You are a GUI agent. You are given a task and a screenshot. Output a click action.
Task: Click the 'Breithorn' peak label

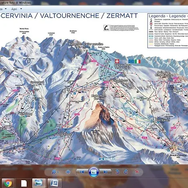coord(73,31)
